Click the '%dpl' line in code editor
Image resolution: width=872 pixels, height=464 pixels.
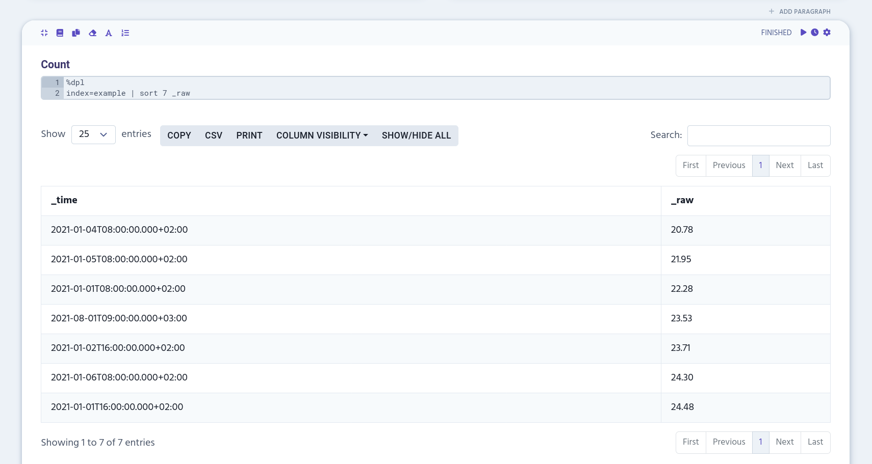click(75, 83)
